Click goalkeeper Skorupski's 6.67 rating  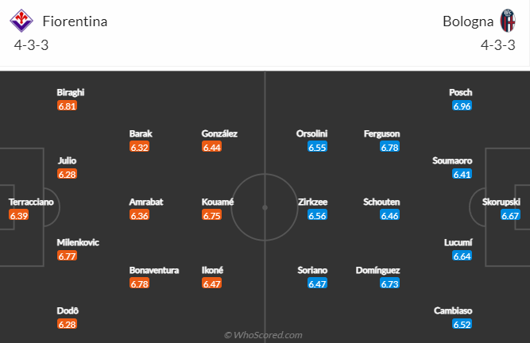click(510, 215)
